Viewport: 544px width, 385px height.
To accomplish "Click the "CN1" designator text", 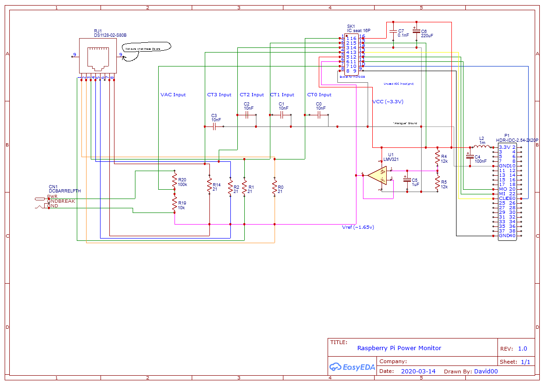I will 53,187.
